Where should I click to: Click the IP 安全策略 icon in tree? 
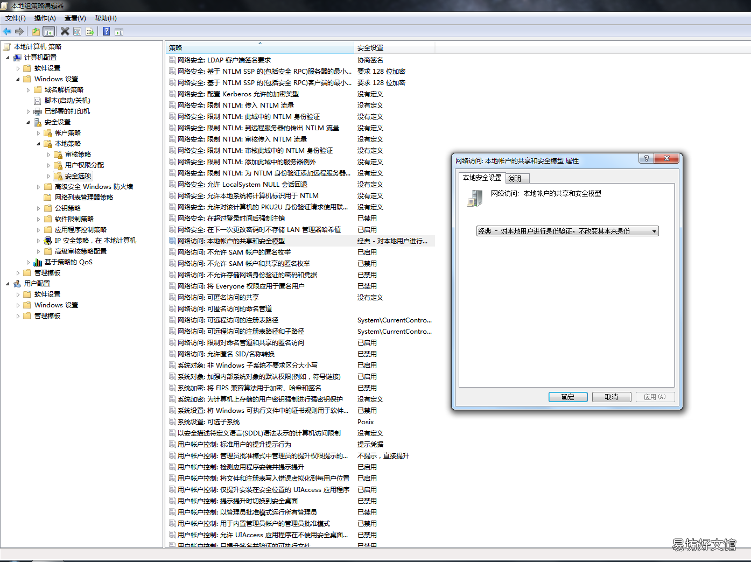48,241
